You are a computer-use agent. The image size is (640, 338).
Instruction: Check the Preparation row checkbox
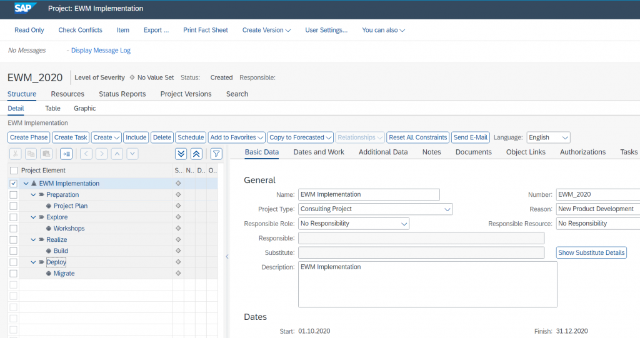point(14,195)
